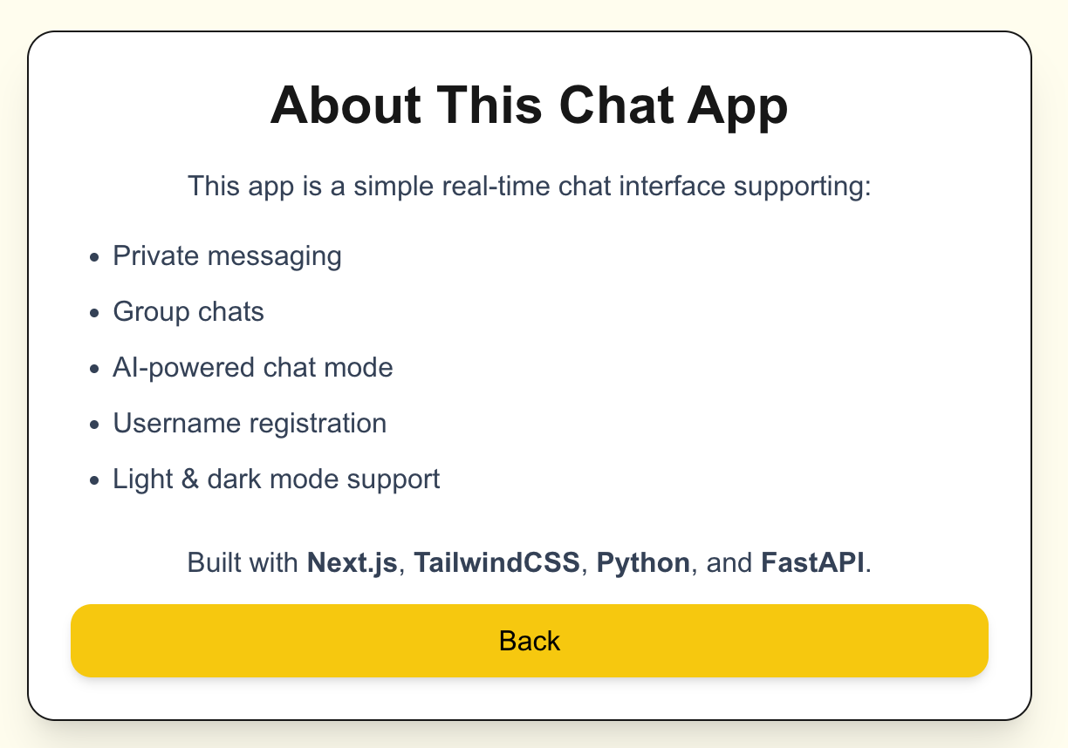Click the Group chats bullet entry
The width and height of the screenshot is (1068, 748).
(188, 311)
